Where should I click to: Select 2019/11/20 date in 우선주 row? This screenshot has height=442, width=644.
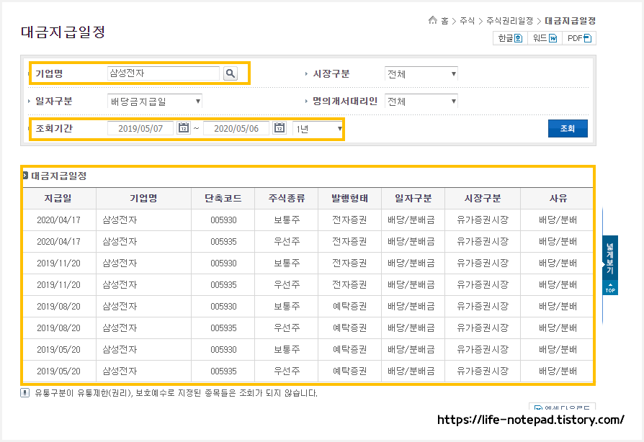[x=59, y=285]
